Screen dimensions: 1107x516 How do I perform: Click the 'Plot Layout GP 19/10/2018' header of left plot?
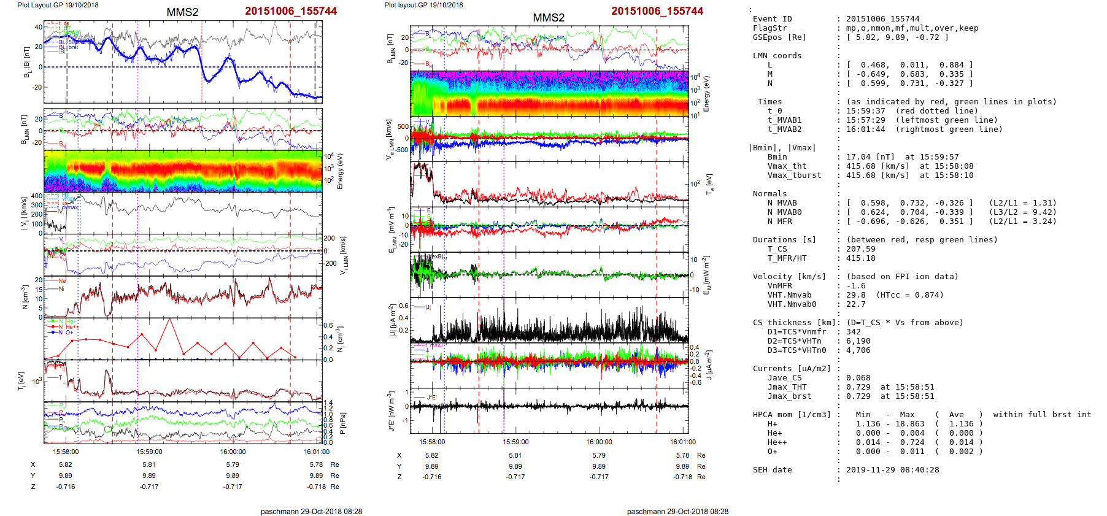(58, 5)
